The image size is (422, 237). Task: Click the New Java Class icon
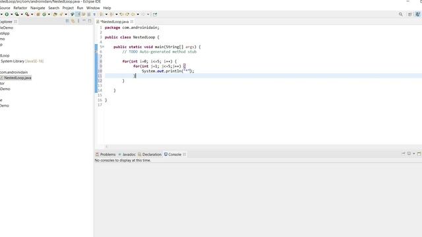pyautogui.click(x=44, y=14)
